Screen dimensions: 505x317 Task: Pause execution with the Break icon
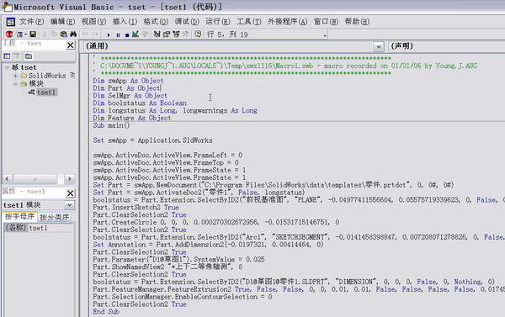(118, 34)
